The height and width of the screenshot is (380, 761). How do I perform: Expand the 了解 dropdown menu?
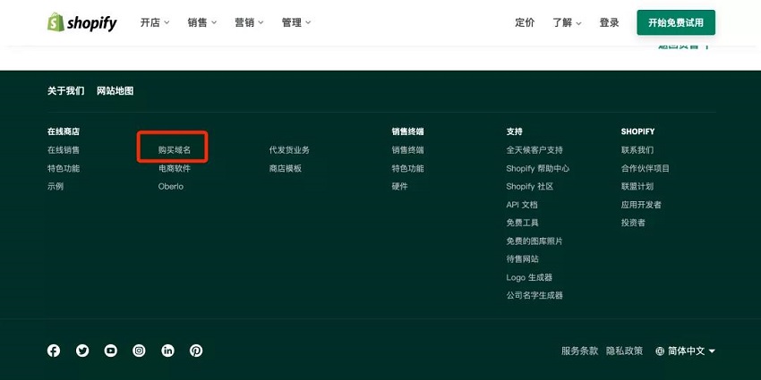pyautogui.click(x=567, y=22)
